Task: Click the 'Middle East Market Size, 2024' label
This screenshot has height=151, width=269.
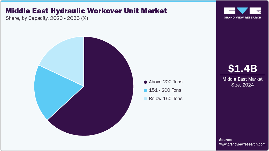Action: click(x=242, y=82)
